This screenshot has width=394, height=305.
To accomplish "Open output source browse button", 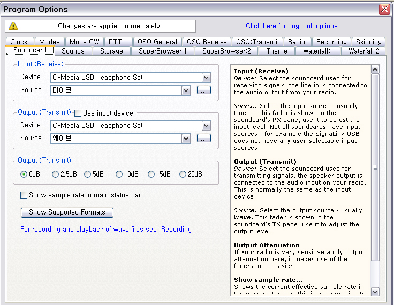I will click(x=203, y=139).
